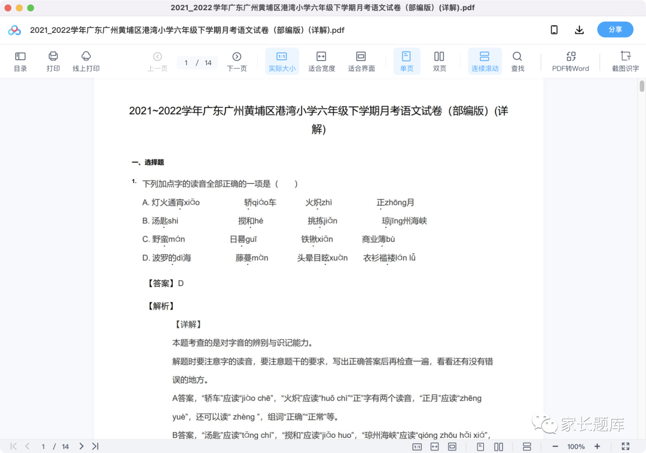Image resolution: width=646 pixels, height=453 pixels.
Task: Click the 打印 print icon
Action: coord(53,62)
